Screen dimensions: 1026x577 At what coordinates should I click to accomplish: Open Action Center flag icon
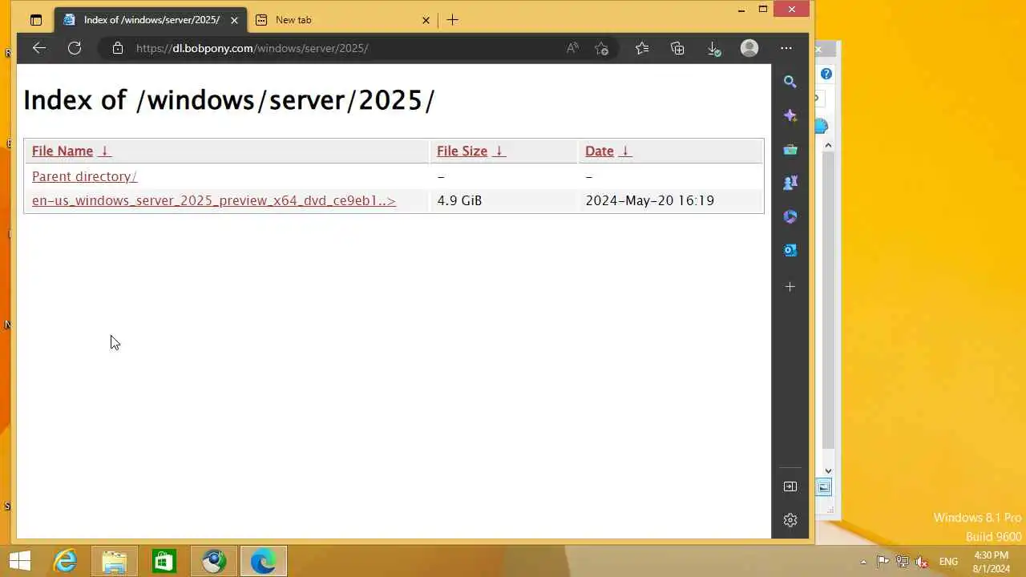[x=883, y=562]
